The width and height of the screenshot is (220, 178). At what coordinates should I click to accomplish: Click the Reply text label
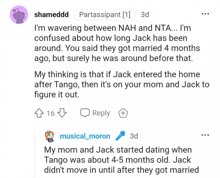click(101, 113)
